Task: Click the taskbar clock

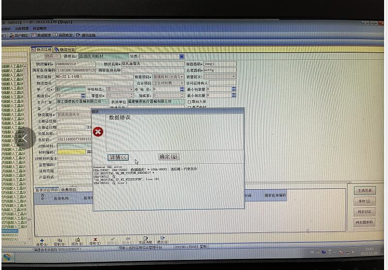Action: (x=369, y=251)
